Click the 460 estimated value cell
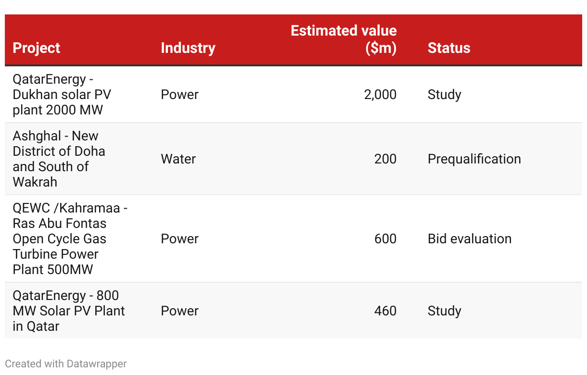587x375 pixels. [x=385, y=311]
